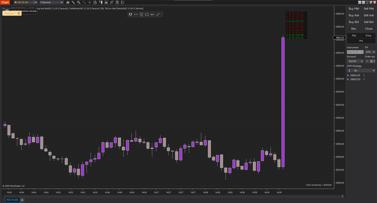Click the 29660,00 price axis label
The image size is (377, 203).
coord(340,14)
